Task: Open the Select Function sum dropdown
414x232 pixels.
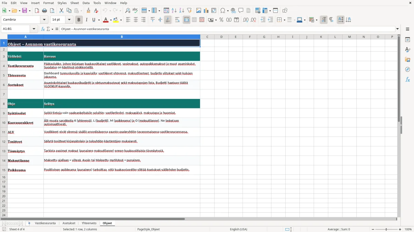Action: coord(52,29)
